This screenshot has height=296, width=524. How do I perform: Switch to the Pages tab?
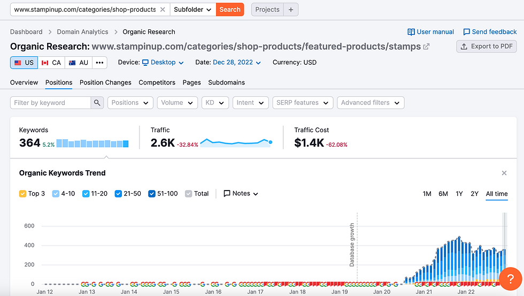click(x=191, y=82)
